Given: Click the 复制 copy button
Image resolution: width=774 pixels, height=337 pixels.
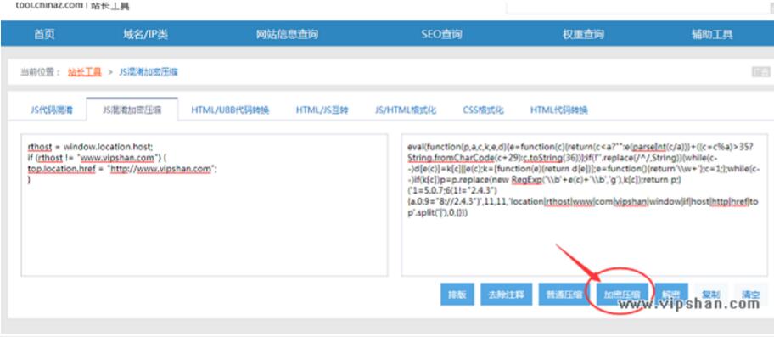Looking at the screenshot, I should (x=710, y=295).
